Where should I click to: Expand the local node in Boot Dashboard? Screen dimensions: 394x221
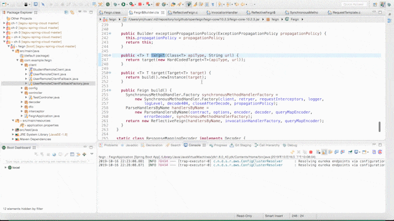point(6,168)
